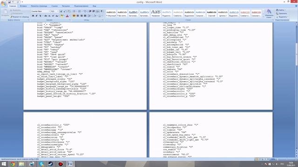Open Google Chrome from taskbar
The height and width of the screenshot is (167, 298).
tap(13, 164)
